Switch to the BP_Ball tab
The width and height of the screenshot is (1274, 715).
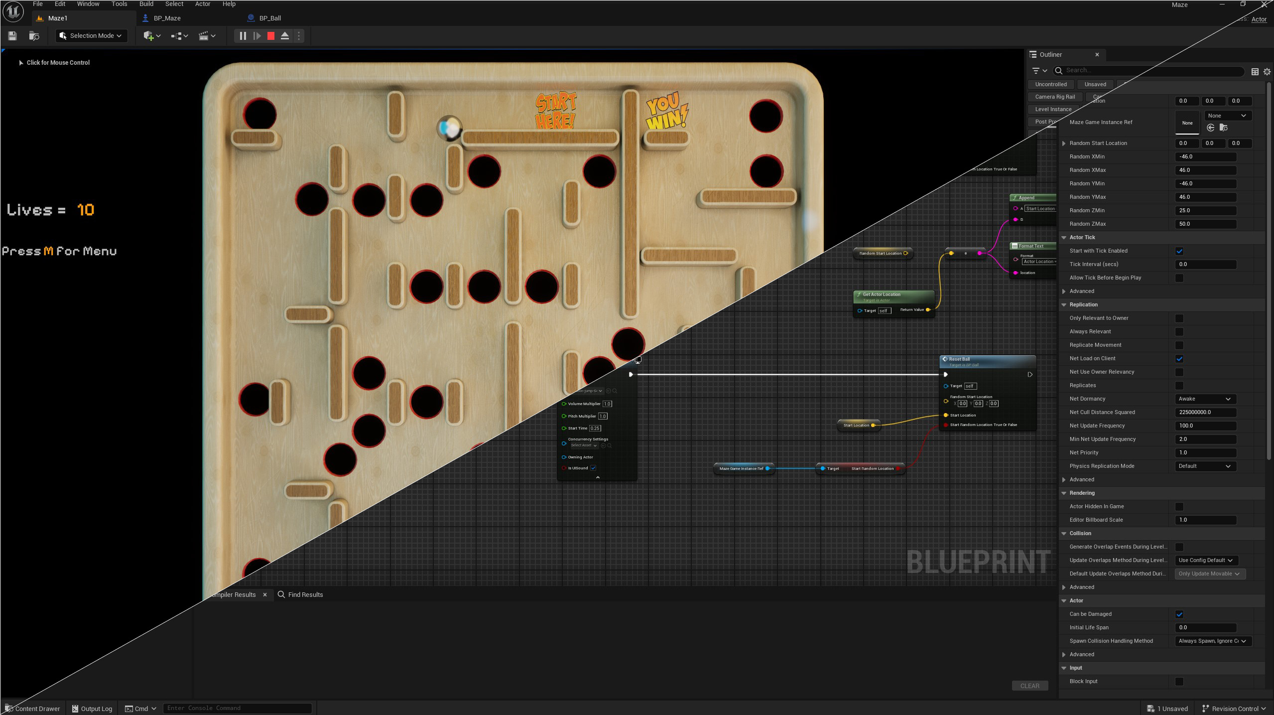[270, 18]
